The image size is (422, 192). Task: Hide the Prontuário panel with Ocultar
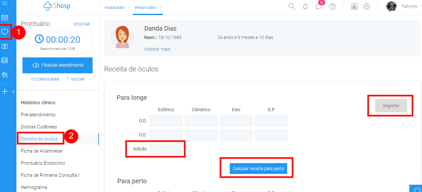[82, 24]
